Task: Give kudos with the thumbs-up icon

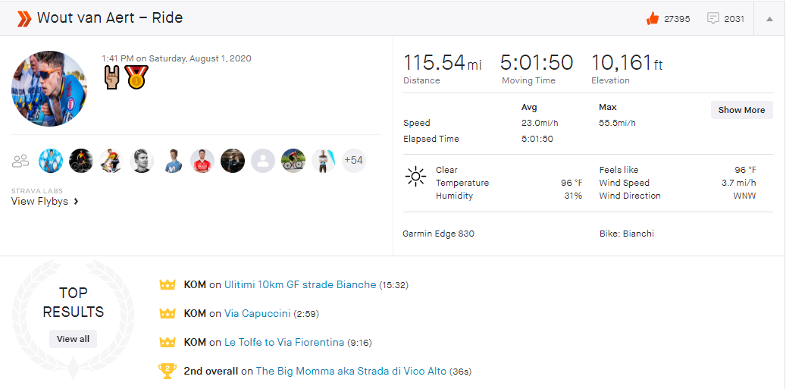Action: [653, 19]
